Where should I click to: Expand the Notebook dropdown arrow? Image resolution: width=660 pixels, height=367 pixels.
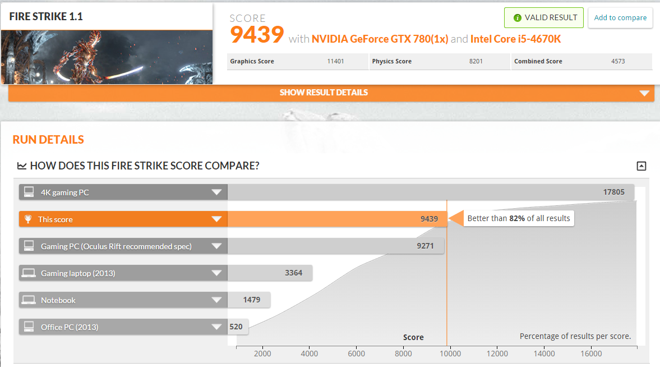pos(216,300)
